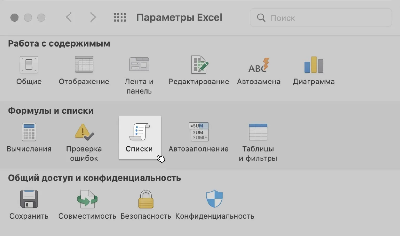Open Диаграмма (Chart) preferences
400x236 pixels.
coord(314,65)
